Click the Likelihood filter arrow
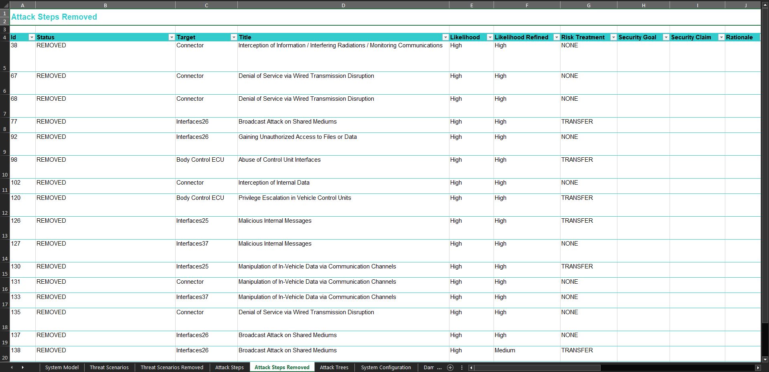Viewport: 769px width, 372px height. point(490,37)
